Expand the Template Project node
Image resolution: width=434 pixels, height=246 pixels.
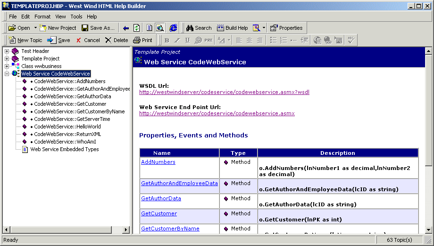[7, 59]
